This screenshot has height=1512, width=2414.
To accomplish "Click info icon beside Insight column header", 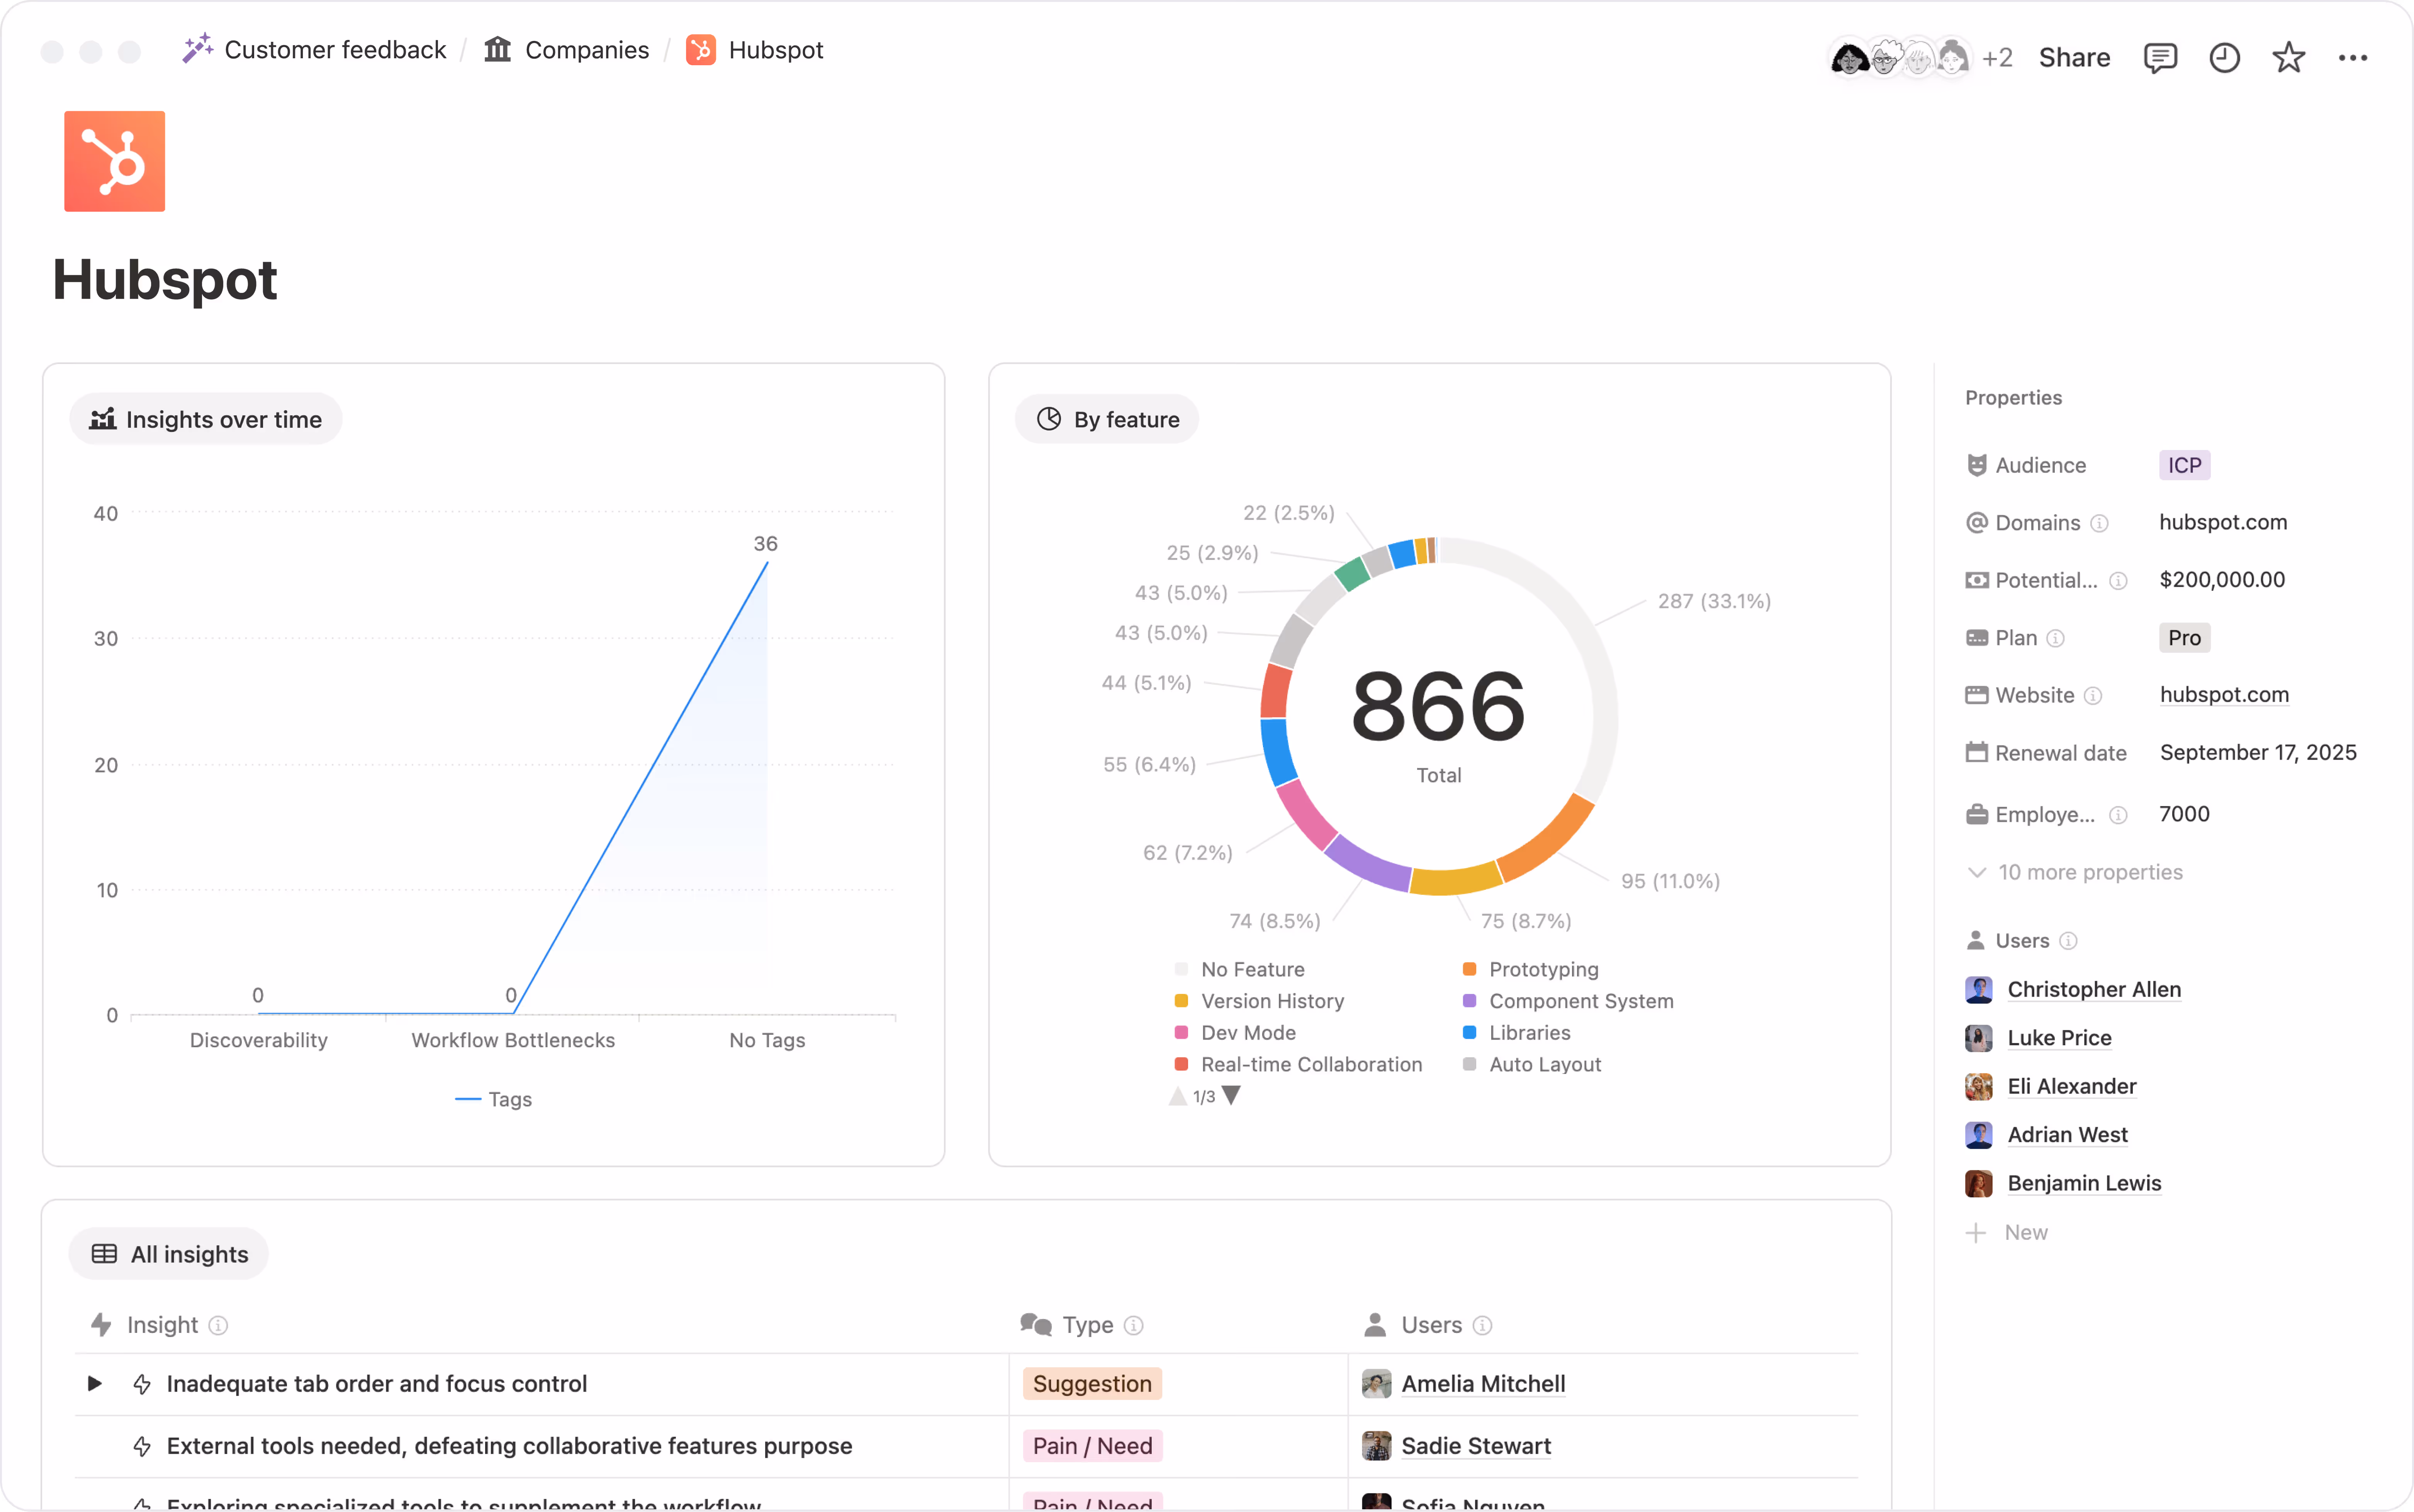I will click(x=218, y=1325).
